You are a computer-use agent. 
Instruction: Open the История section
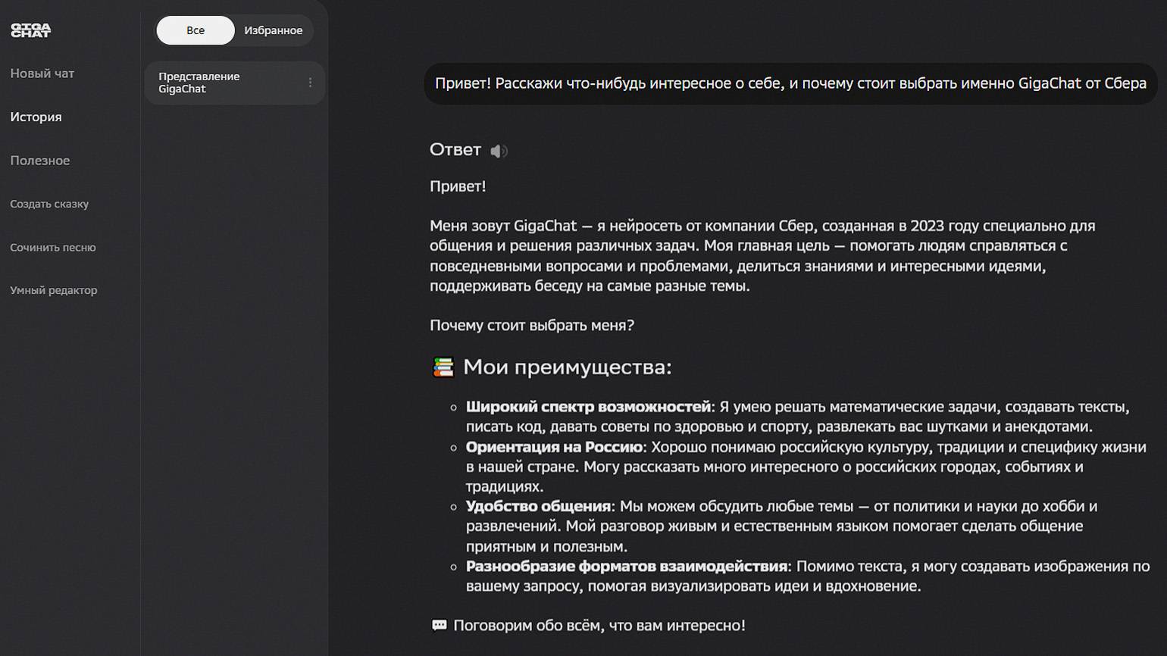point(36,117)
